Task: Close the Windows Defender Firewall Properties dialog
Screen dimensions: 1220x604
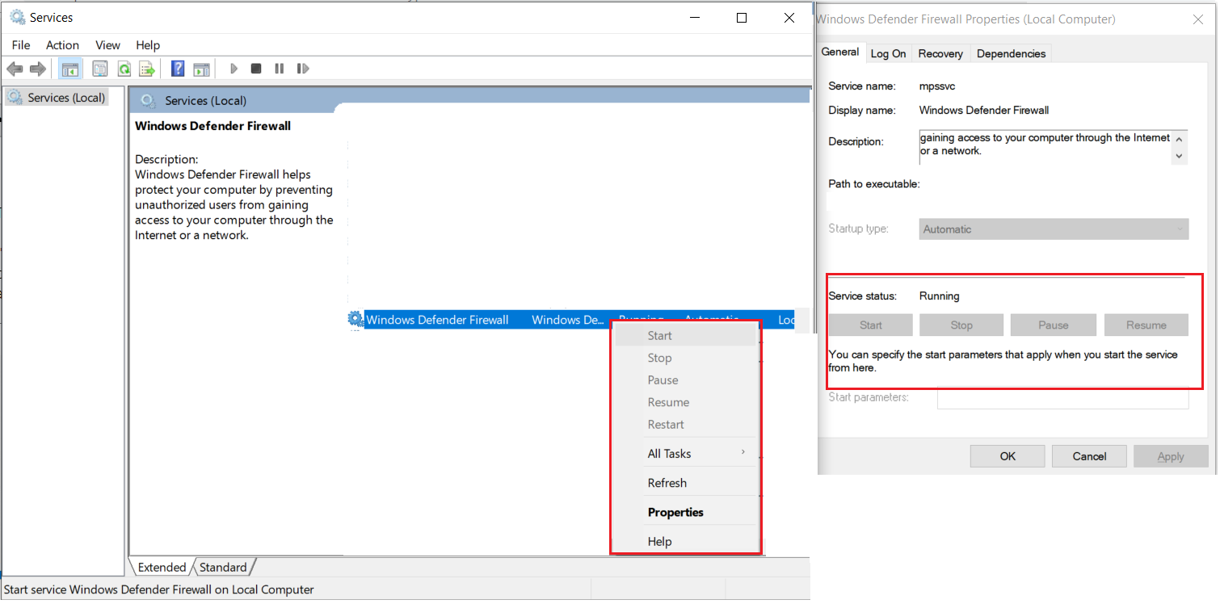Action: 1198,19
